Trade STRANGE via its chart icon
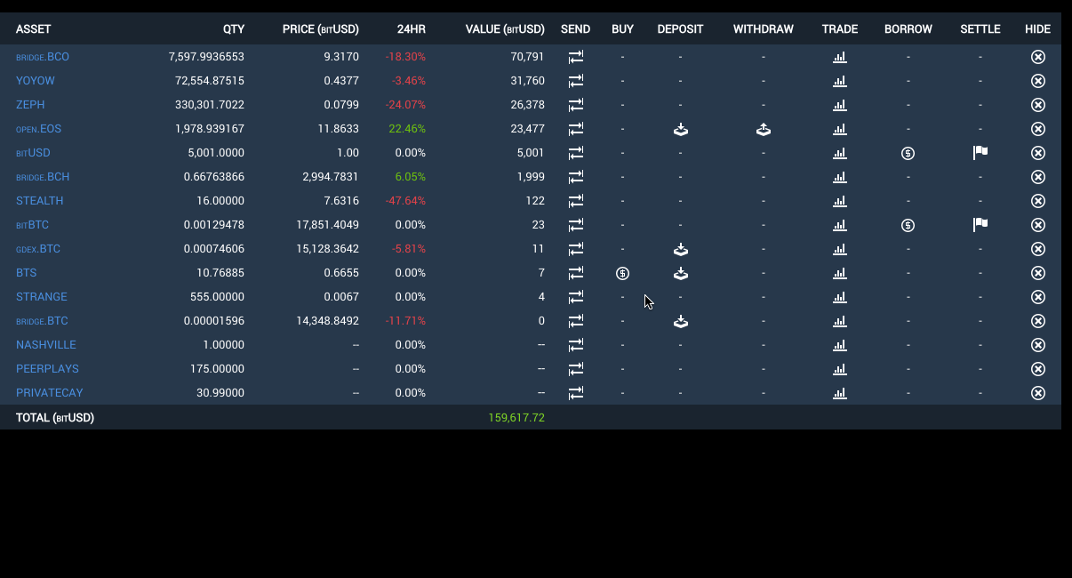Image resolution: width=1072 pixels, height=578 pixels. pyautogui.click(x=840, y=297)
